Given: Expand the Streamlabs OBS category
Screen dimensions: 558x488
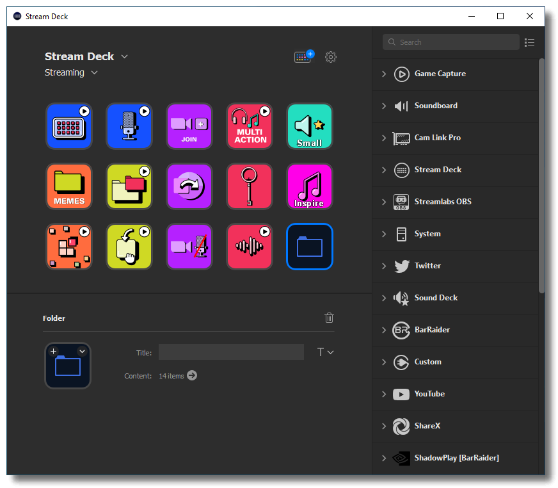Looking at the screenshot, I should coord(384,202).
